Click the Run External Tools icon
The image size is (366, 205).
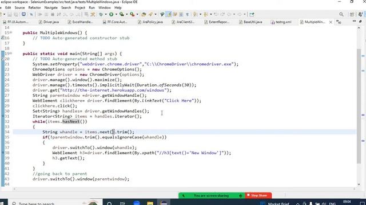tap(132, 14)
